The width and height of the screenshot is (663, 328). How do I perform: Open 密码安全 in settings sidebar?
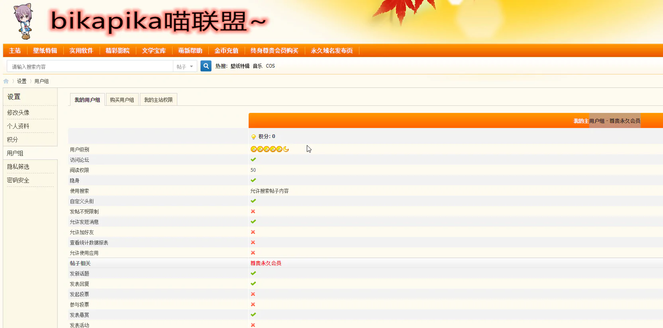(18, 180)
